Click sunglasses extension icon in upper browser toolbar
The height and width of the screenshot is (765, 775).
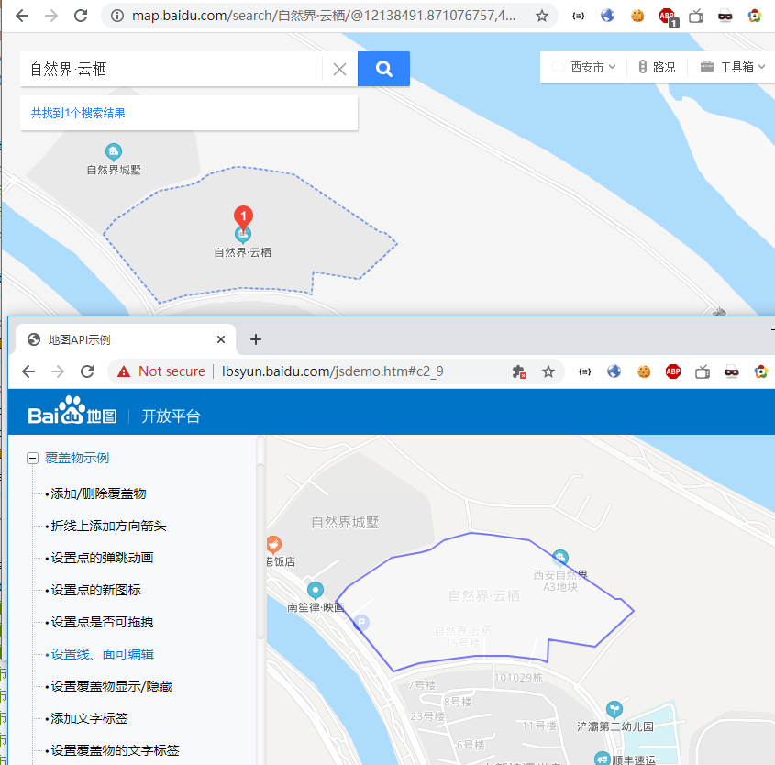click(725, 17)
